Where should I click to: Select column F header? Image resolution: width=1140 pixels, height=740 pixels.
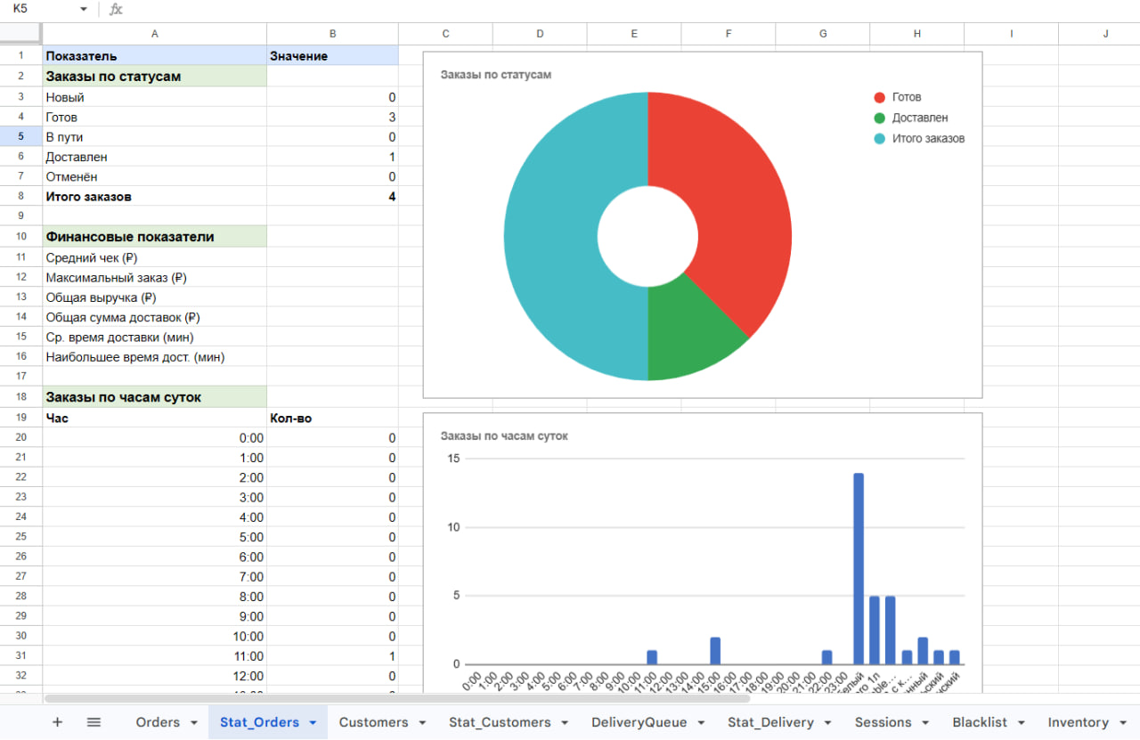coord(728,34)
